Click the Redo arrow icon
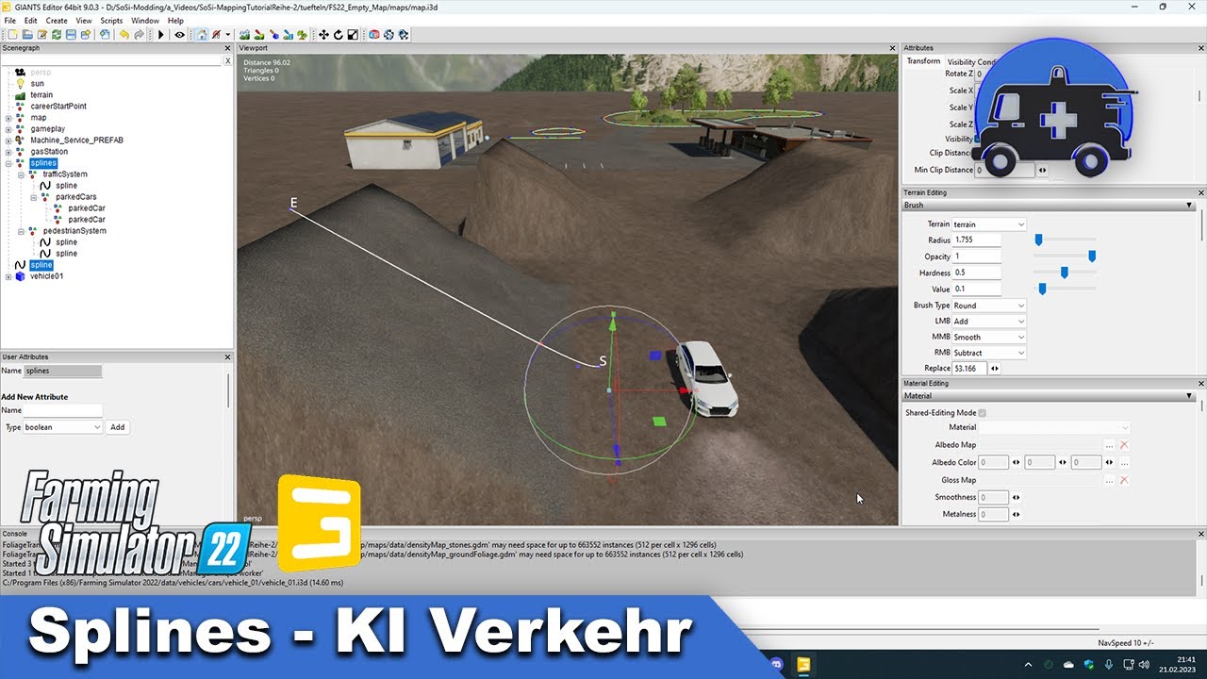 [139, 35]
